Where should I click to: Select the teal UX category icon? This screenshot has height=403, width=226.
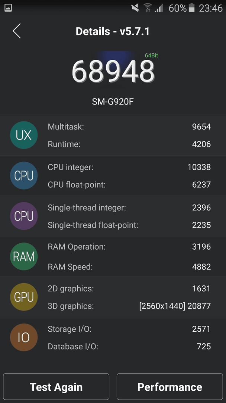click(24, 135)
